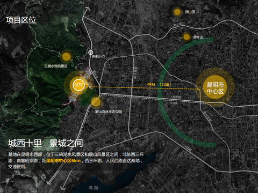Image resolution: width=258 pixels, height=193 pixels.
Task: Click the (12里) label on dotted line
Action: (166, 85)
